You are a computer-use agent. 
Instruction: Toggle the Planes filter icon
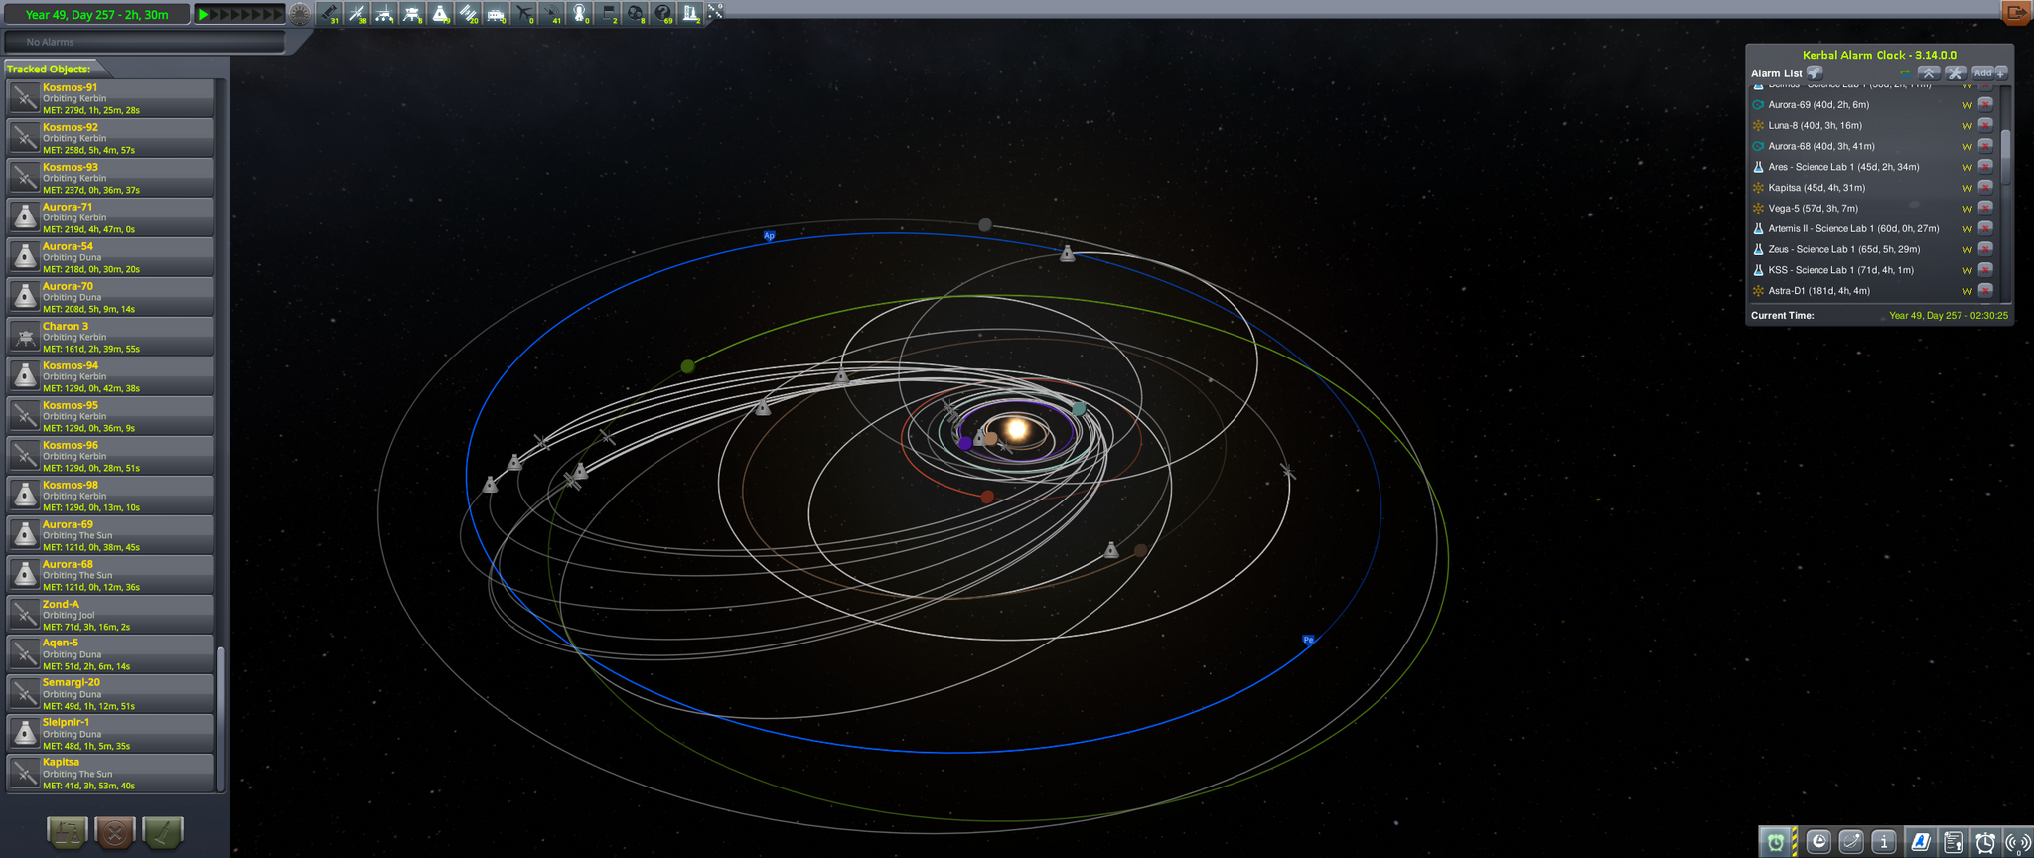[x=523, y=14]
